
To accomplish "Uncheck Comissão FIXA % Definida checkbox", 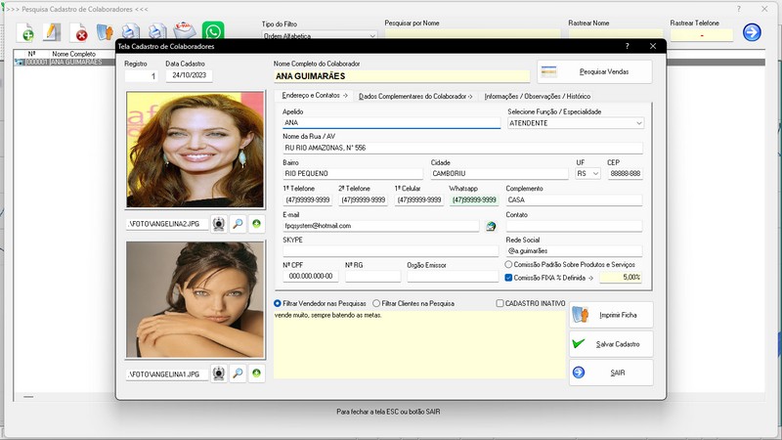I will 509,278.
